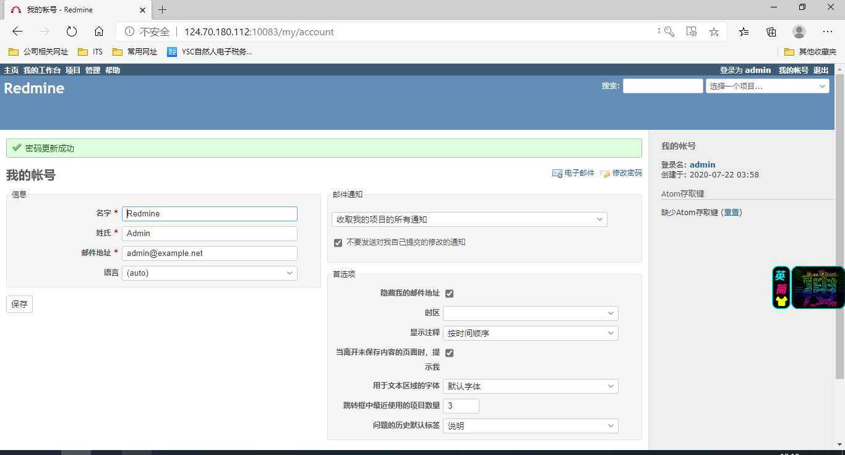Open 公司相关网址 bookmarks folder
Screen dimensions: 845x455
point(38,52)
